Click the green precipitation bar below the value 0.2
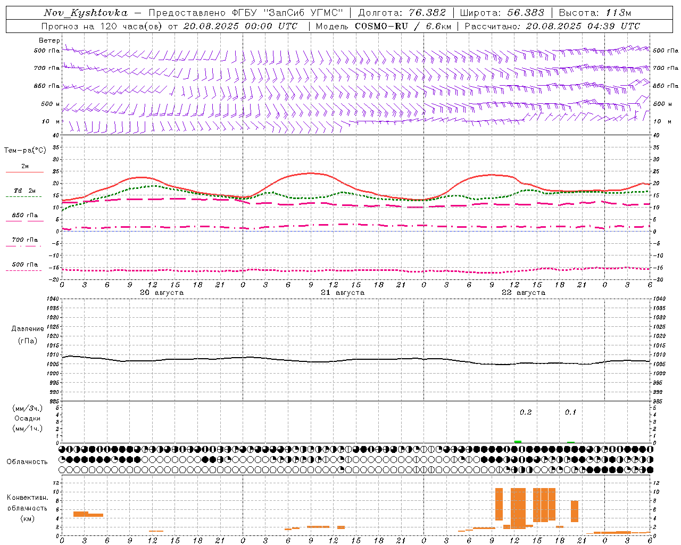The width and height of the screenshot is (681, 545). [x=518, y=442]
